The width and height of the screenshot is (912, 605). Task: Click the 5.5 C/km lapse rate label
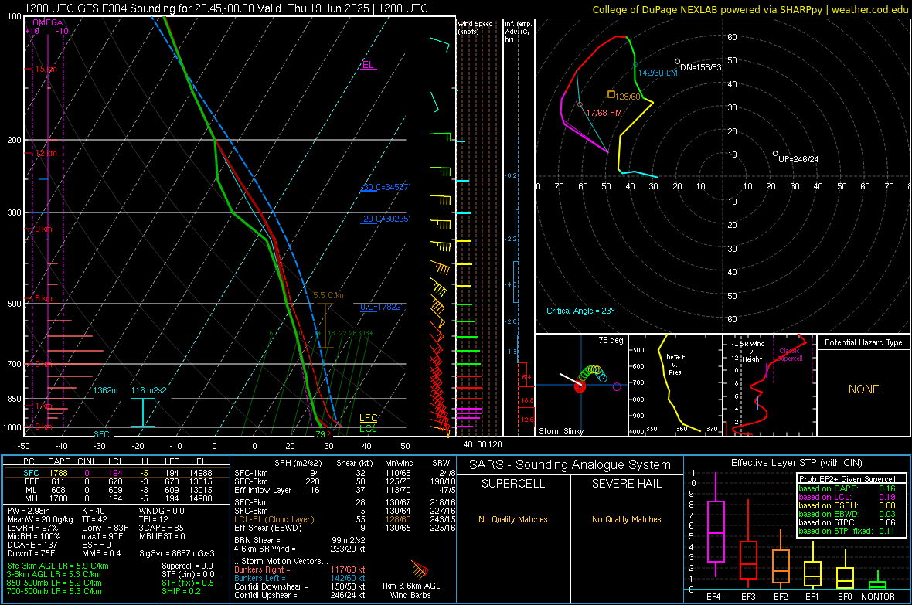[329, 295]
